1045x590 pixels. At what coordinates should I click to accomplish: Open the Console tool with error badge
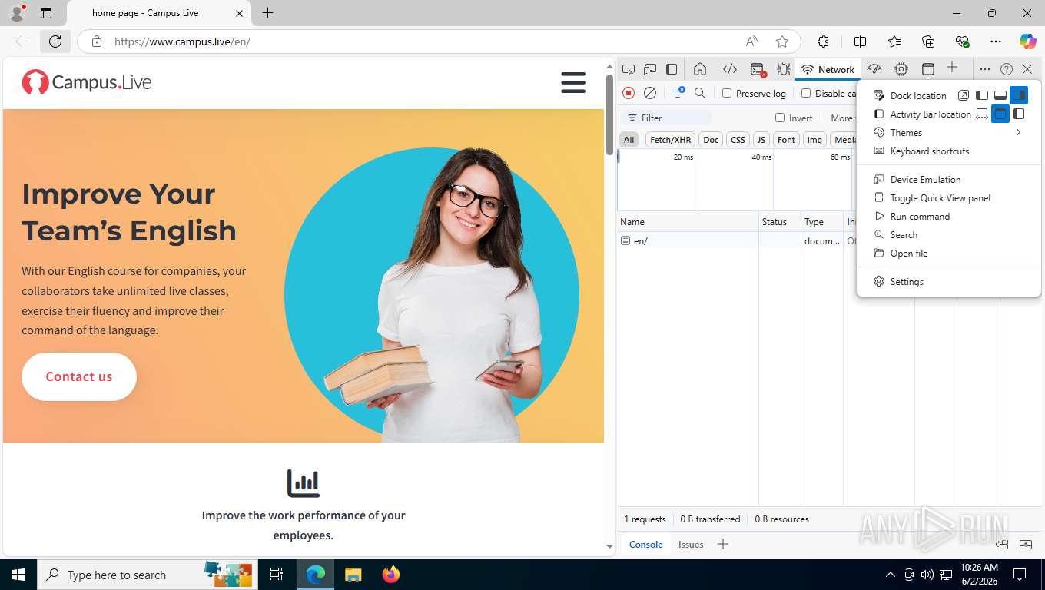point(758,69)
